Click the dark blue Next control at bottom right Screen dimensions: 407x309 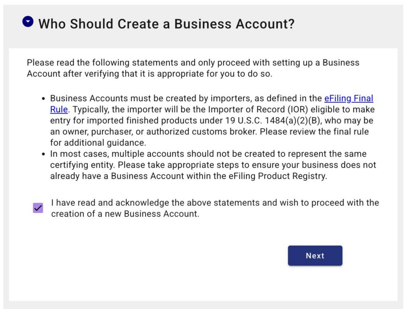click(x=315, y=255)
